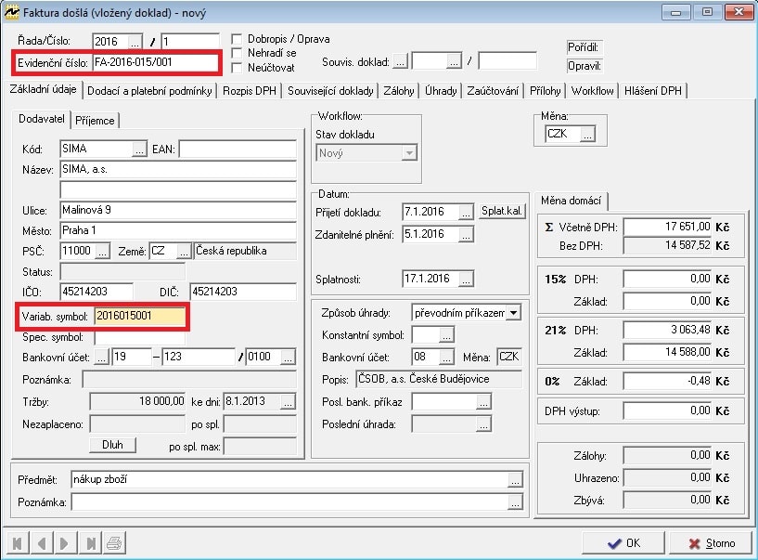Go to last record navigation icon

tap(90, 543)
